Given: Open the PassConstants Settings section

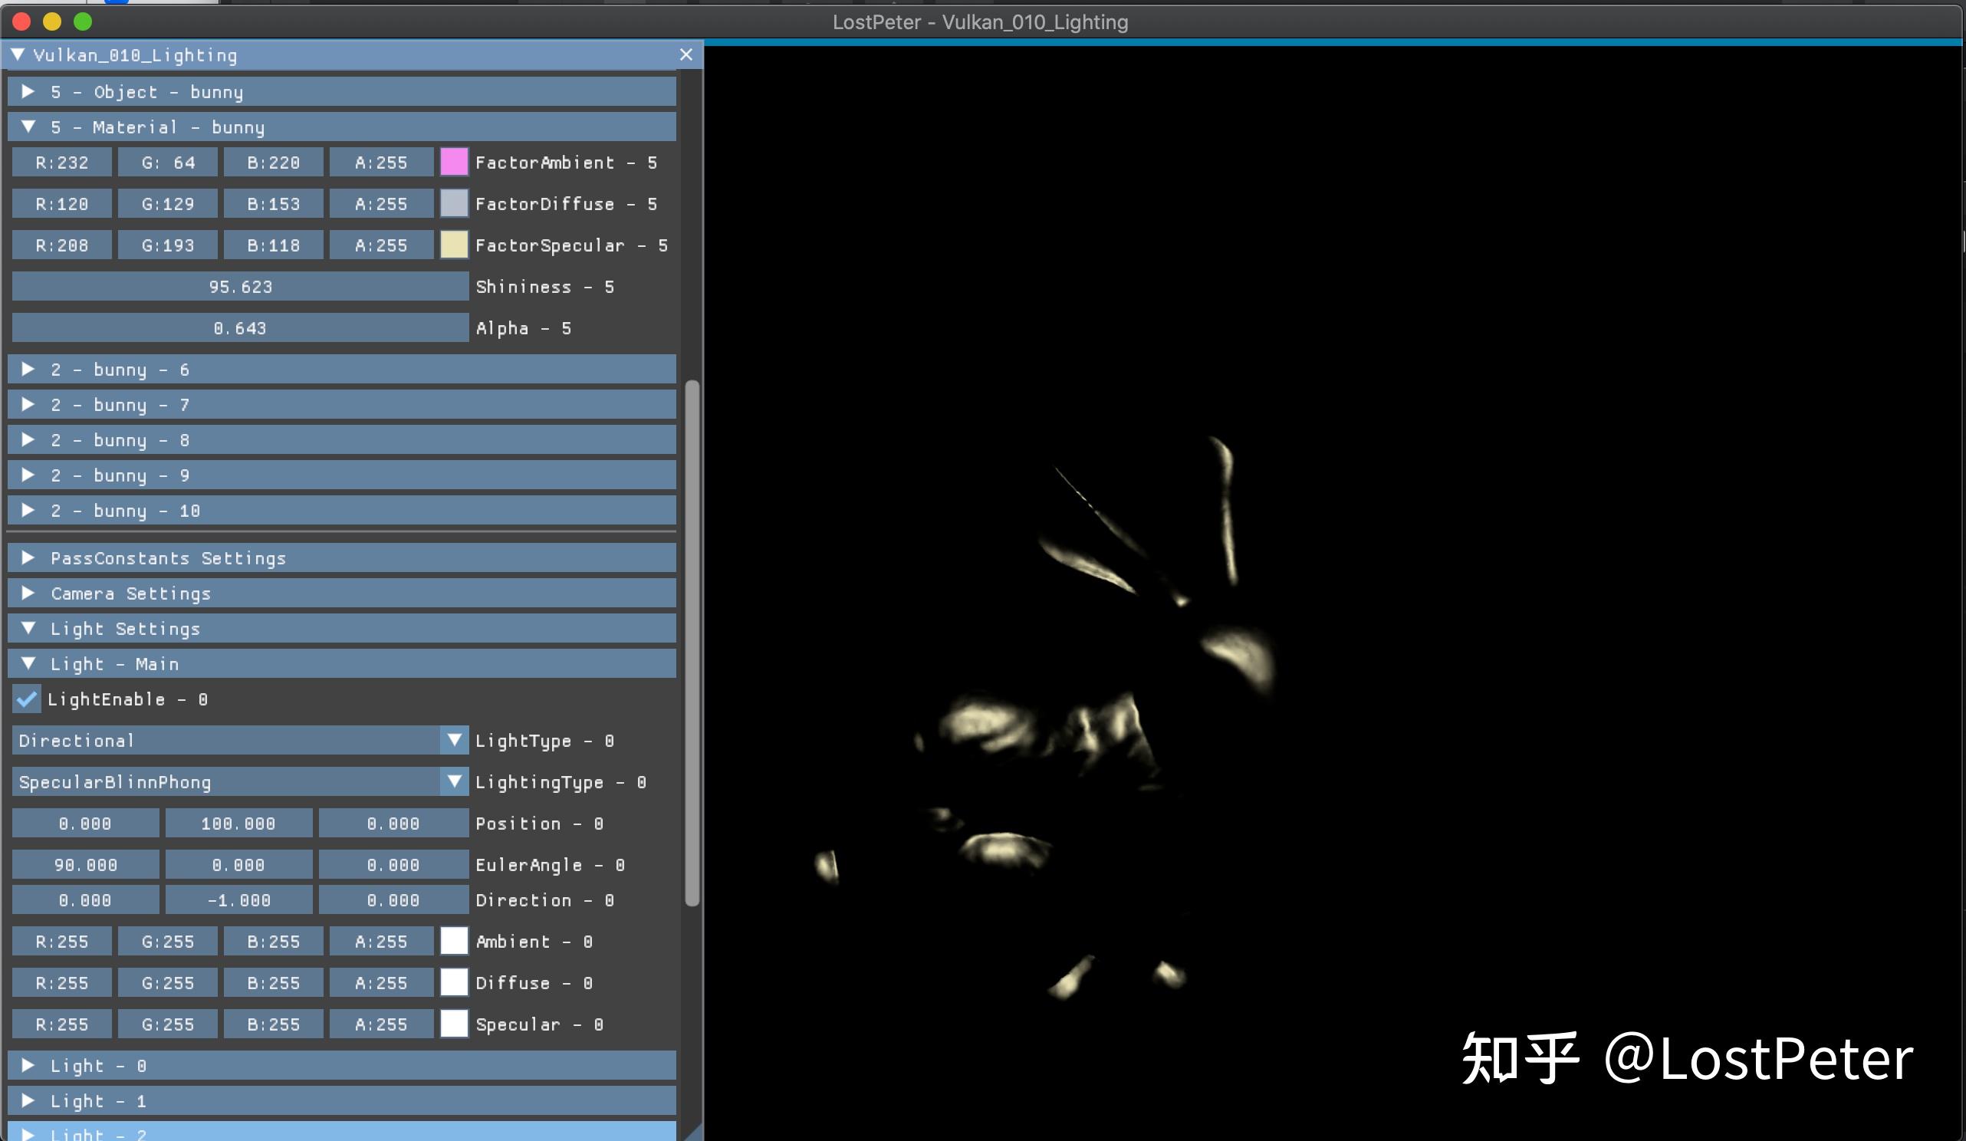Looking at the screenshot, I should coord(28,557).
